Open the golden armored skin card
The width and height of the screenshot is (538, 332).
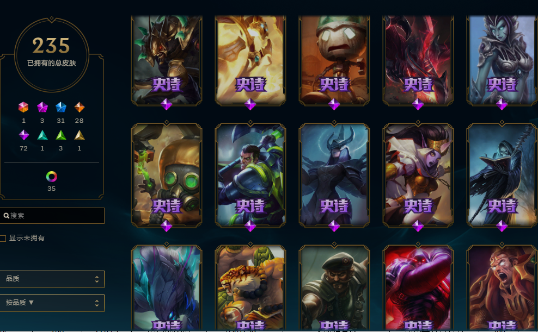(x=250, y=60)
